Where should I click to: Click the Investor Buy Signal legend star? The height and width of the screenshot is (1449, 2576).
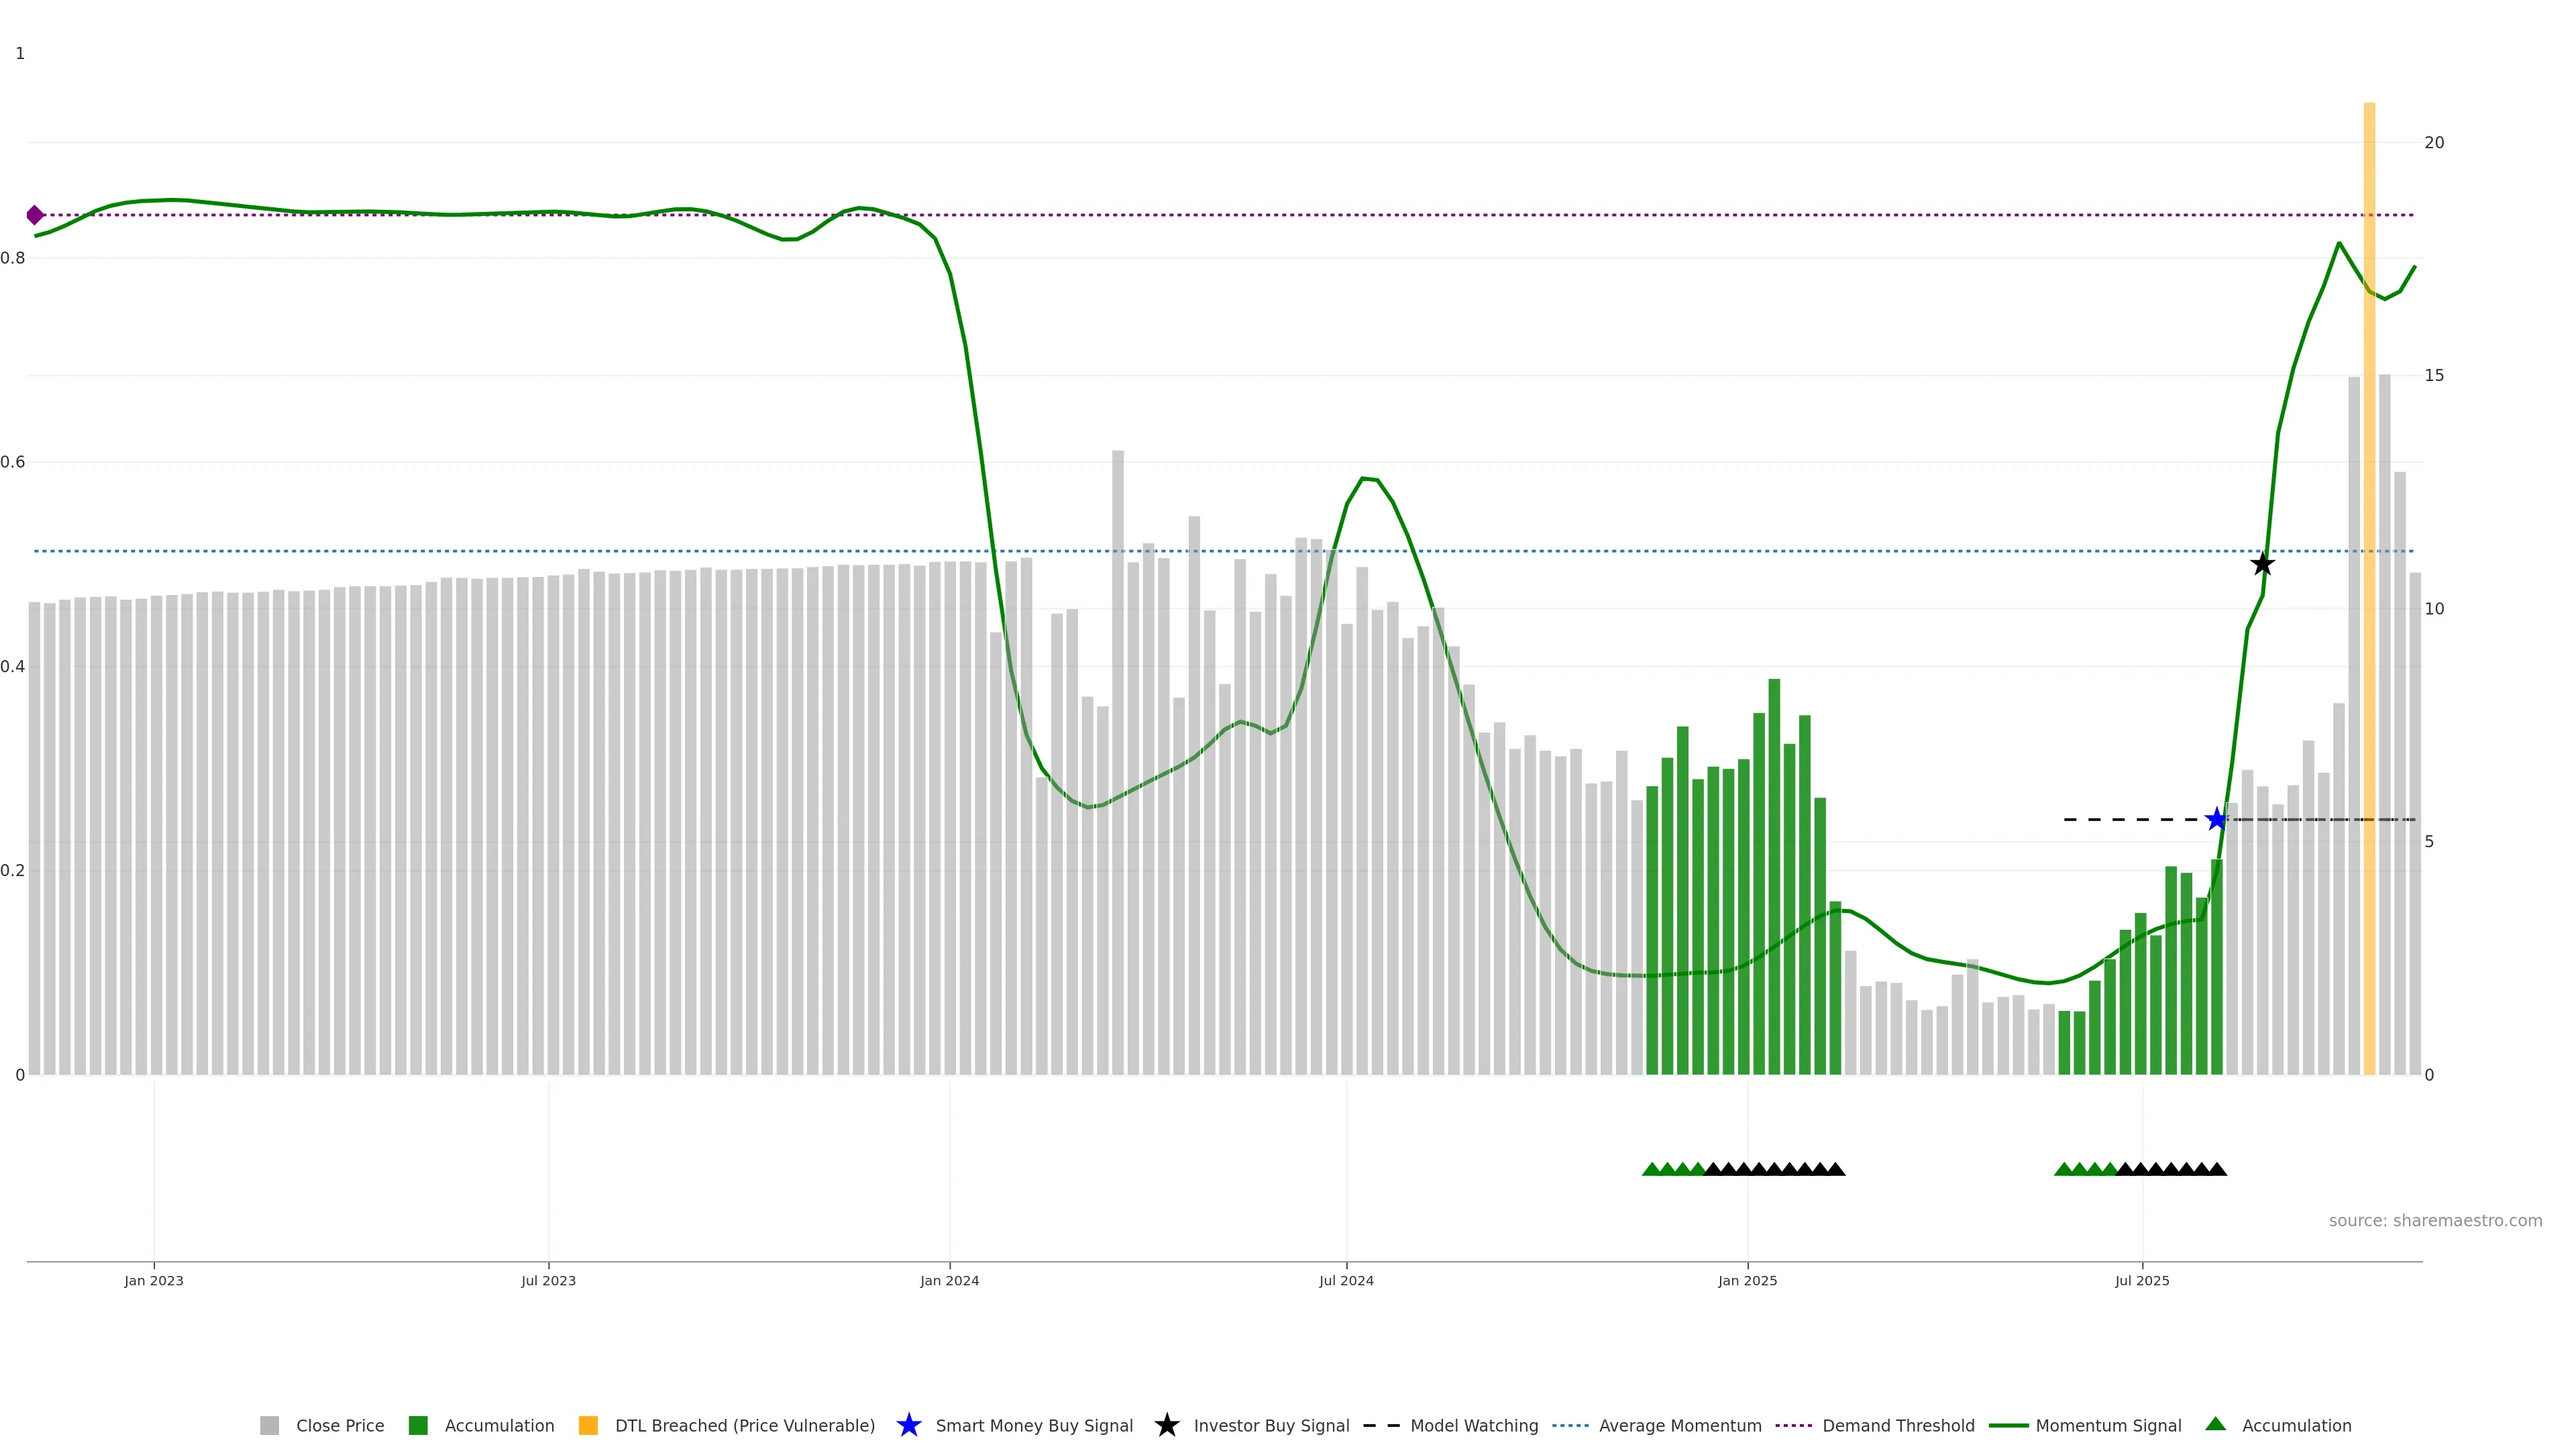point(1166,1425)
